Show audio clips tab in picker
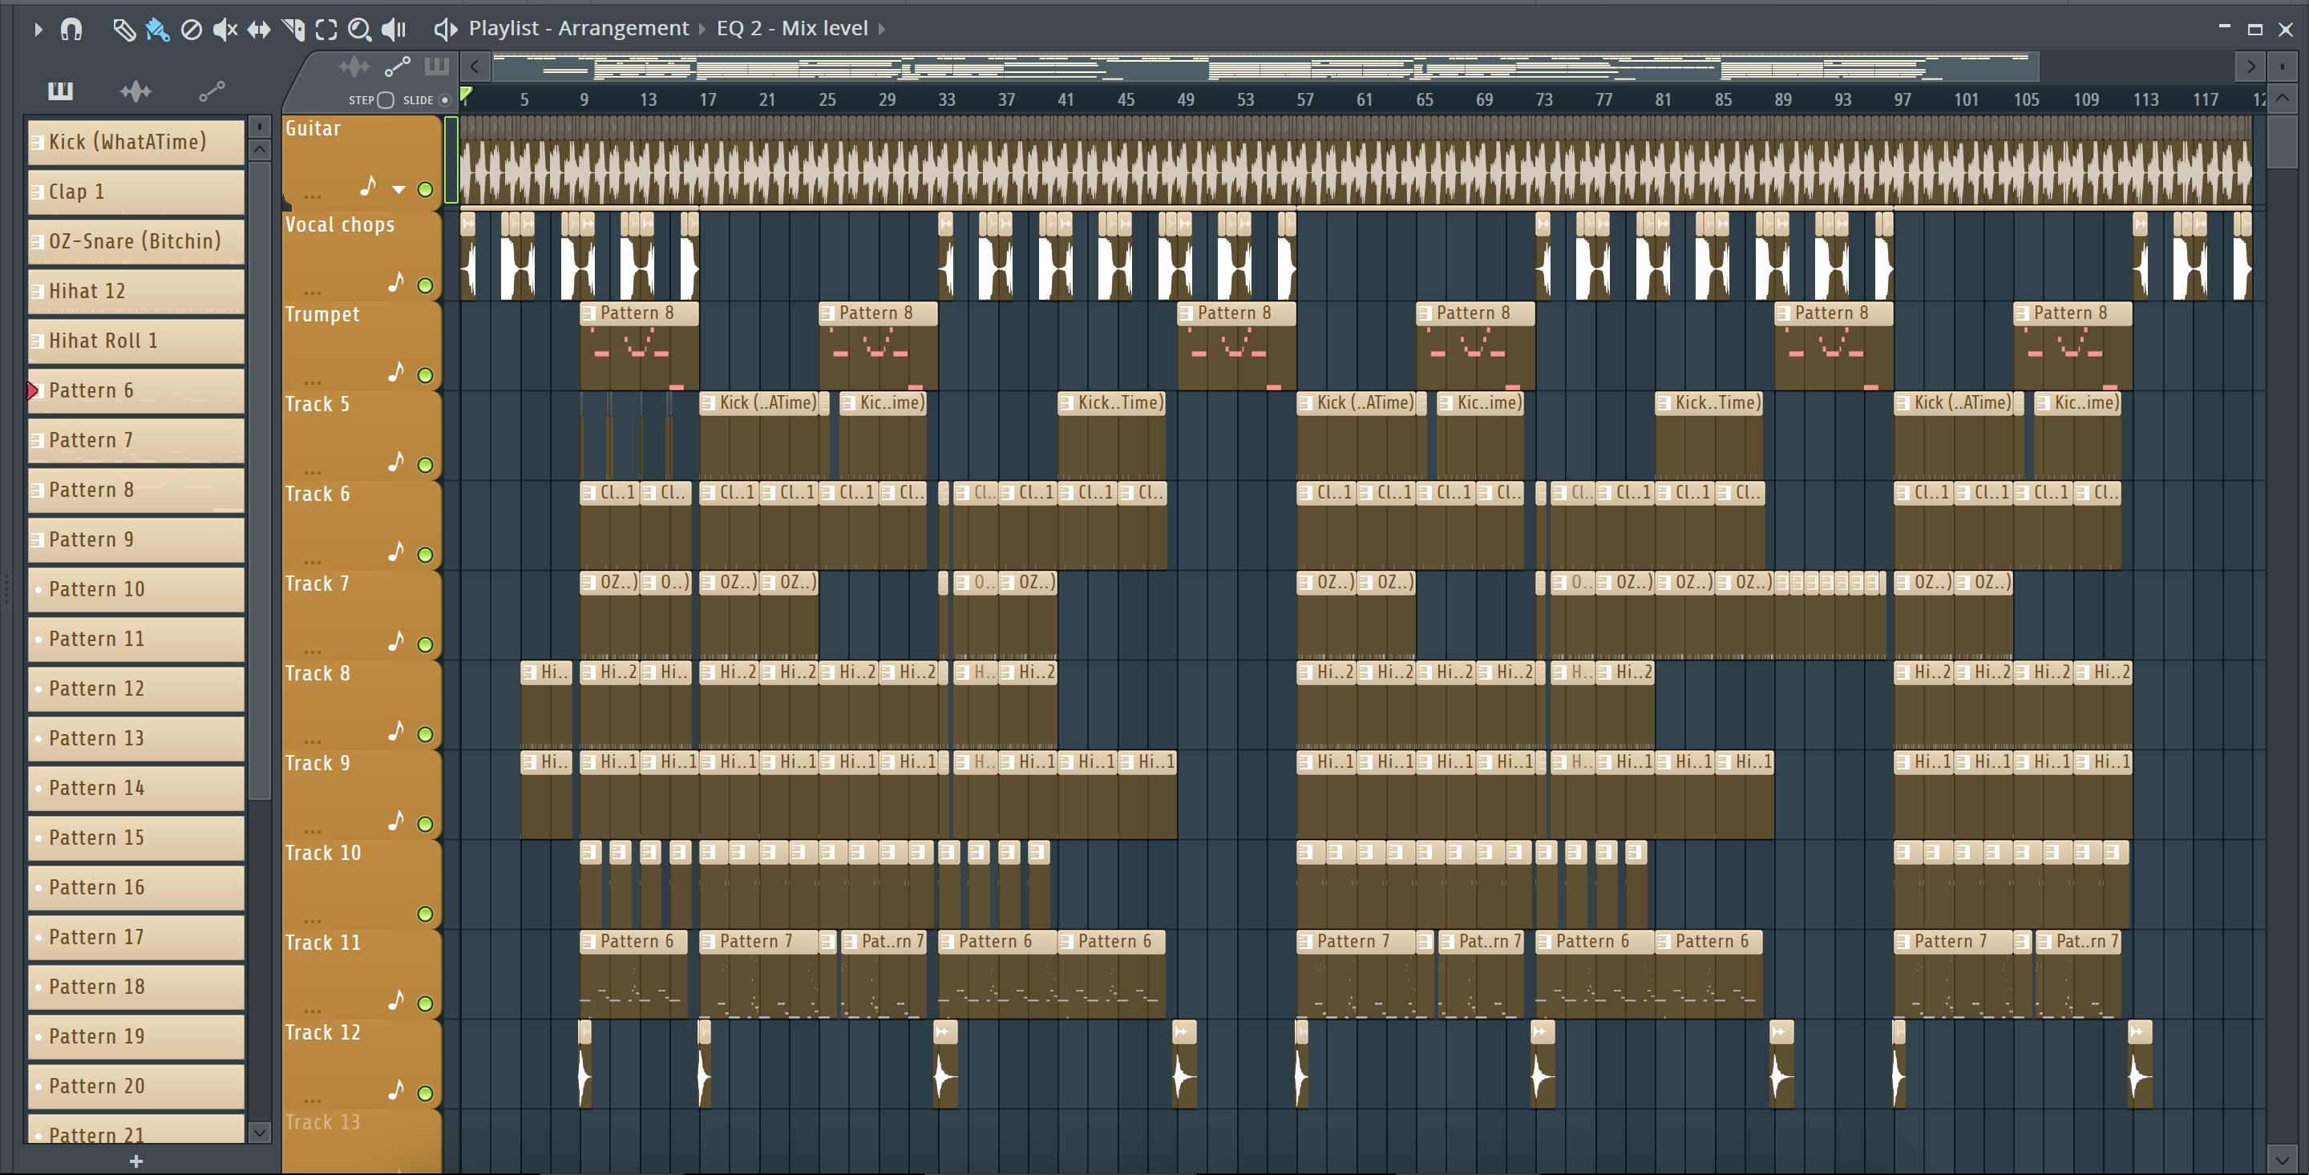Screen dimensions: 2309x1175 coord(135,91)
